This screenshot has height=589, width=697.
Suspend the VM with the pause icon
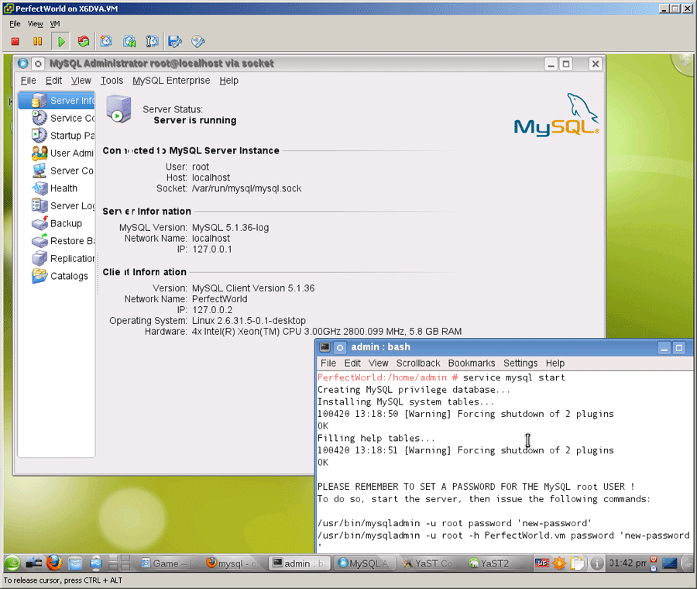38,41
